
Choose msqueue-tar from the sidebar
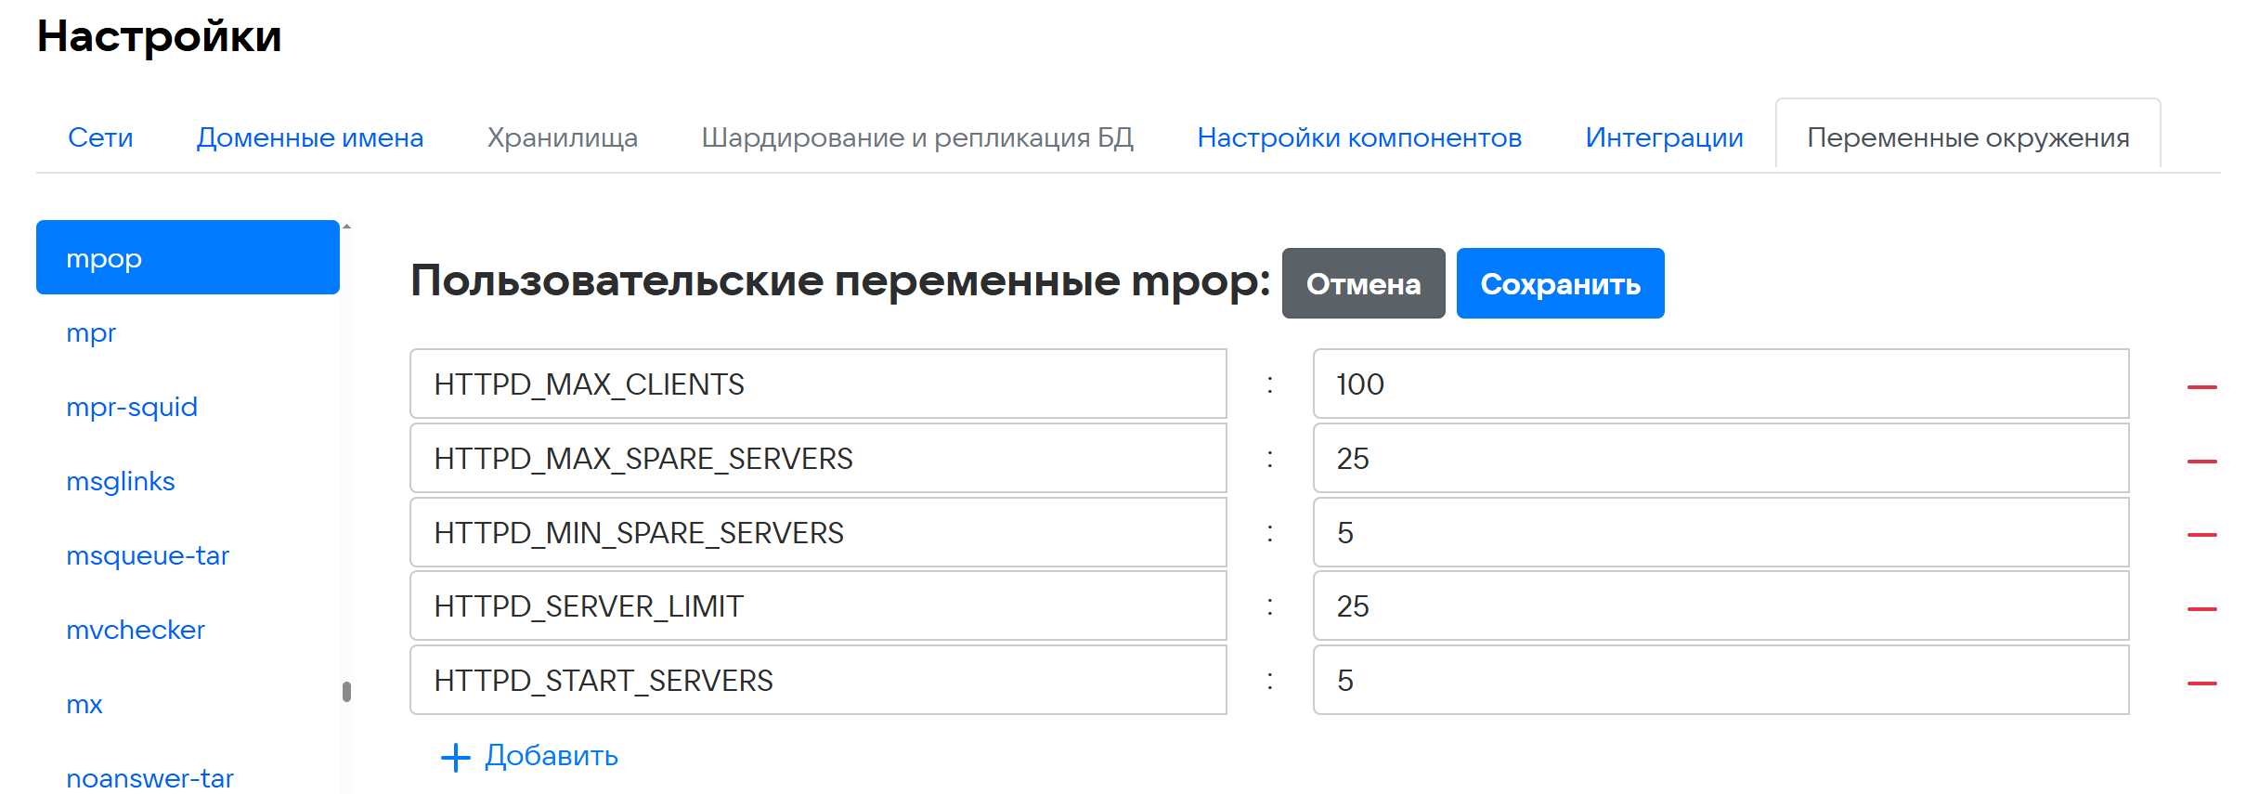tap(148, 555)
